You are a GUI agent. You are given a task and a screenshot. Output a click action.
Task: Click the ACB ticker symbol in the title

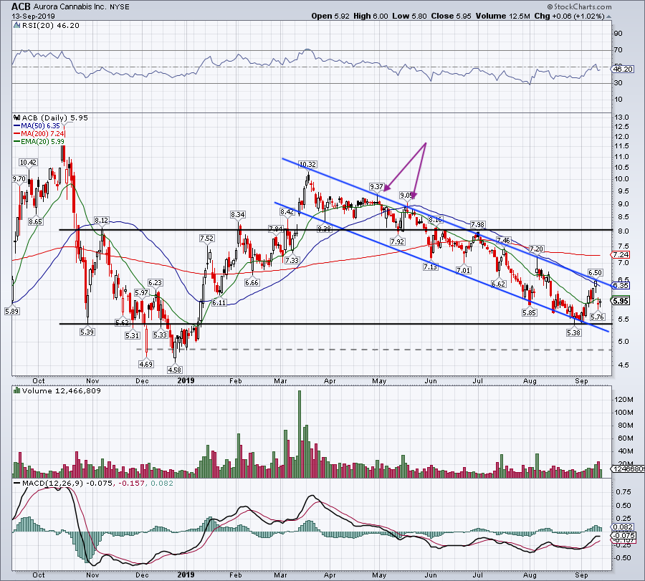tap(21, 6)
